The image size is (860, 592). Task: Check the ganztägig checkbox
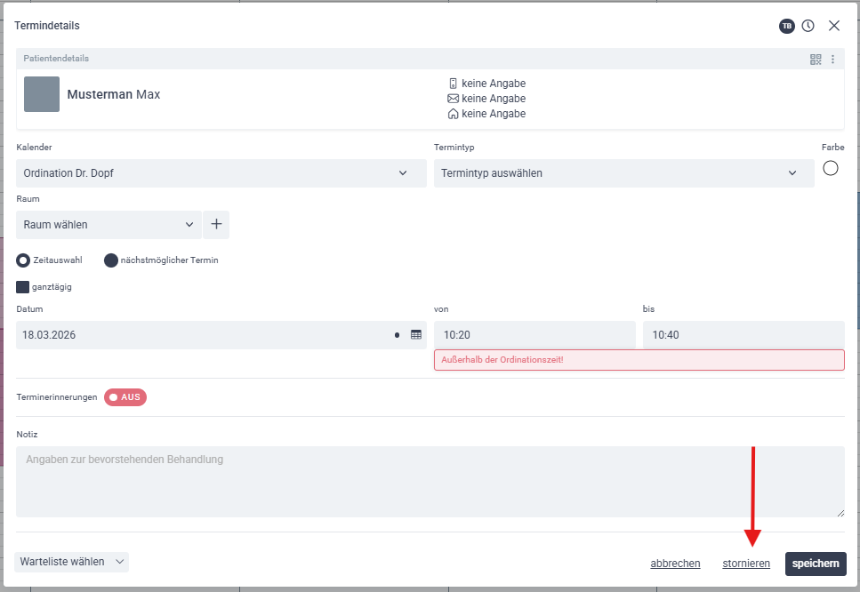(23, 287)
